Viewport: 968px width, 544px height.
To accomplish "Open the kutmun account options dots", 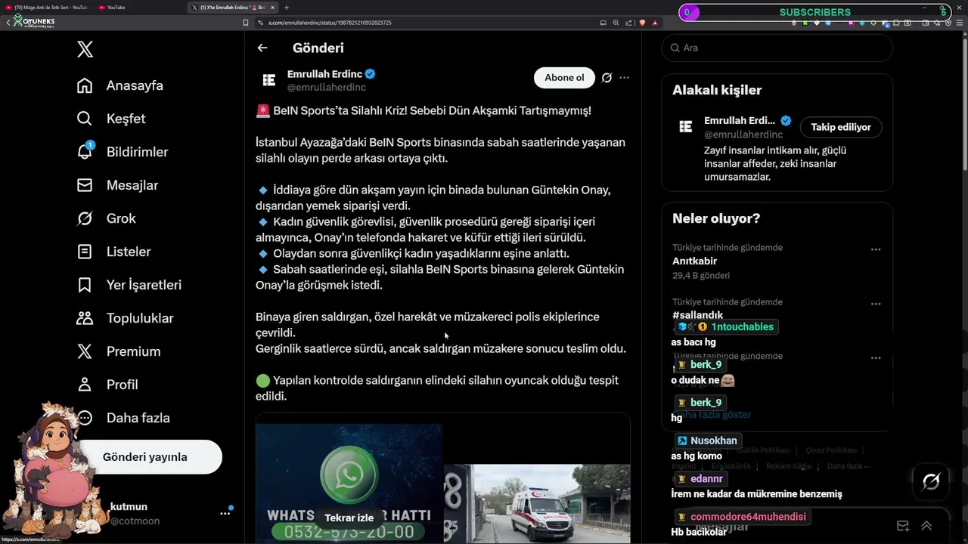I will (225, 513).
